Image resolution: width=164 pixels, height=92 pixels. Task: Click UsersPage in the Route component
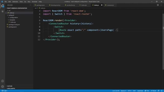pos(107,30)
